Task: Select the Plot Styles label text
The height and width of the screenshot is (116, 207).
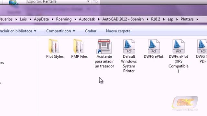Action: point(55,57)
